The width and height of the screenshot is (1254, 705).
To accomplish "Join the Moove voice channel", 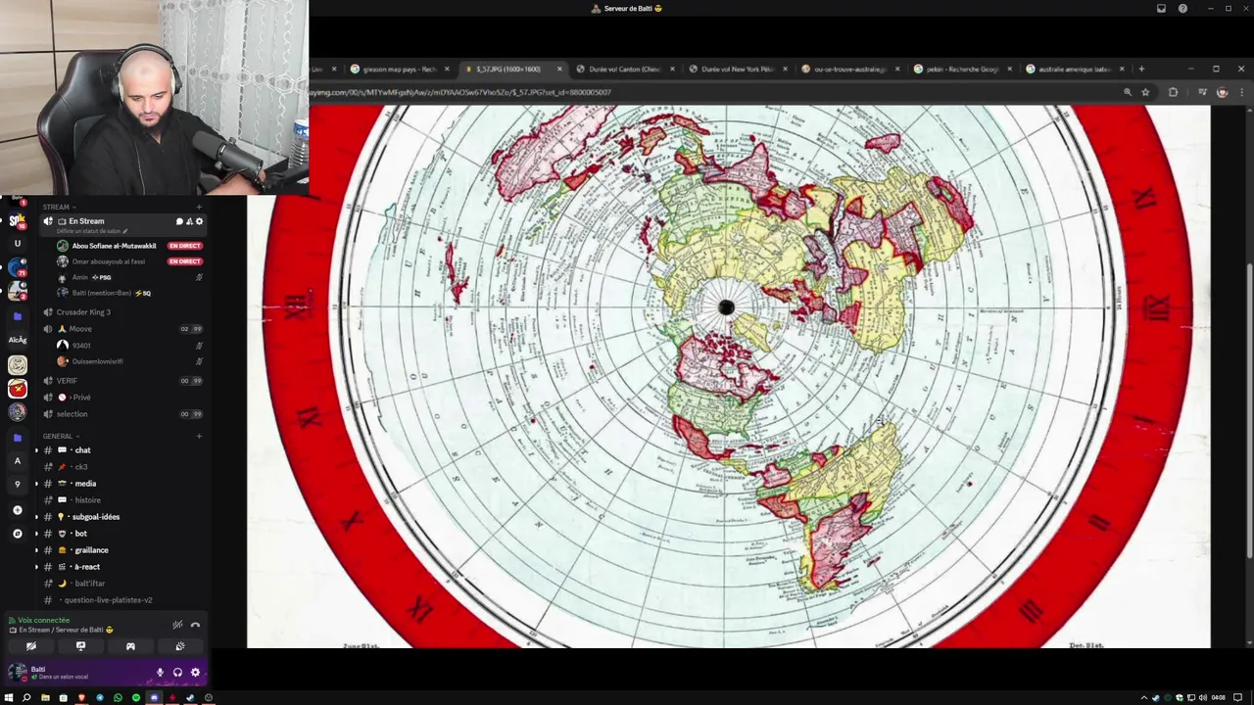I will (x=122, y=329).
